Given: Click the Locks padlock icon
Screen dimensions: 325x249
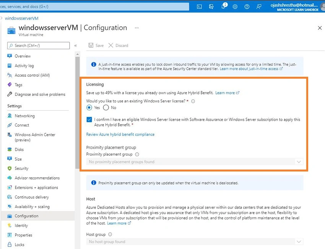Looking at the screenshot, I should pos(10,244).
